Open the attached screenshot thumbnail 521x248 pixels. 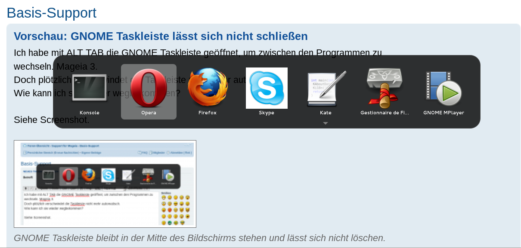105,184
